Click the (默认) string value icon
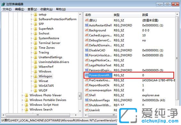Image resolution: width=181 pixels, height=125 pixels. [87, 20]
